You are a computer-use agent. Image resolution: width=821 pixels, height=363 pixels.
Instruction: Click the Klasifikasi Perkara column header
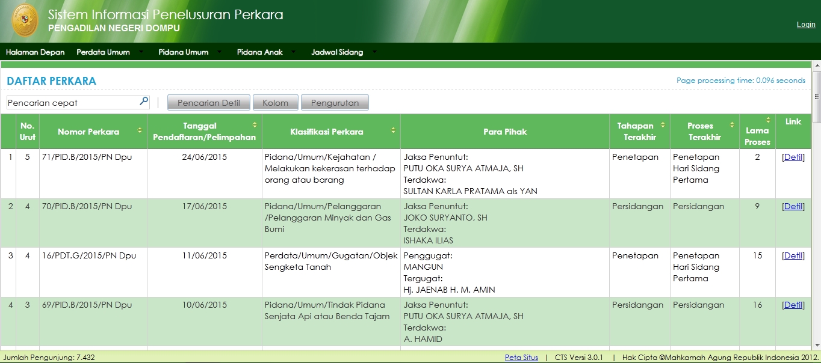click(x=331, y=132)
